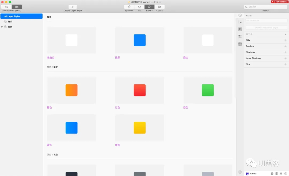This screenshot has width=289, height=176.
Task: Open the list-style panel icon
Action: [x=240, y=29]
